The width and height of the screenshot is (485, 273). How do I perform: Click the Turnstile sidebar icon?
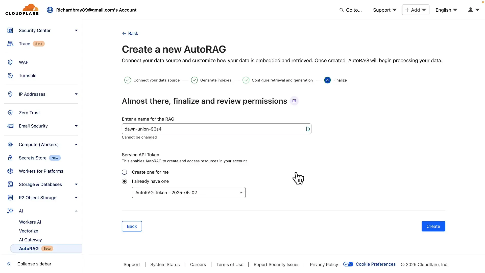[10, 76]
